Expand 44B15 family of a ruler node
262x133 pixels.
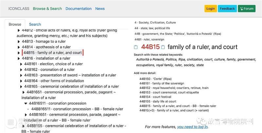(x=19, y=53)
